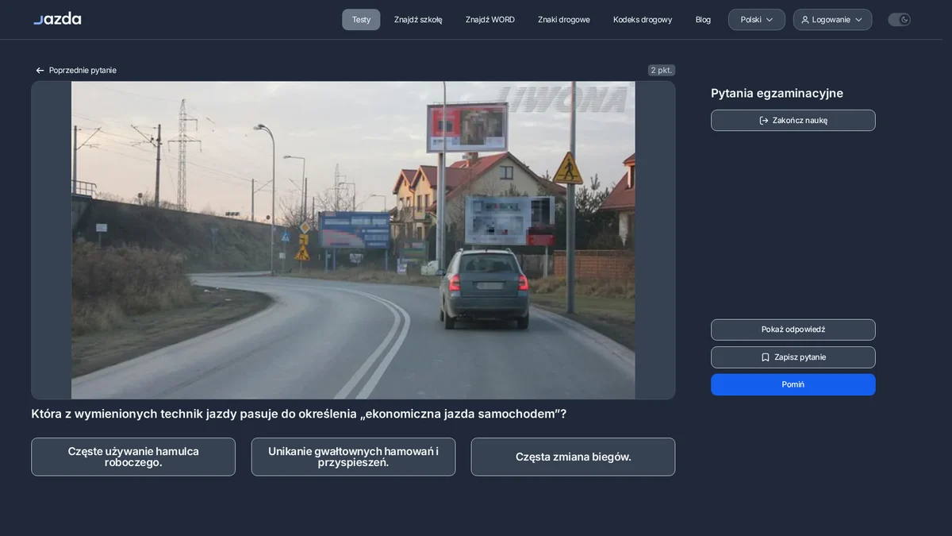This screenshot has width=952, height=536.
Task: Open Znajdź WORD page
Action: tap(490, 20)
